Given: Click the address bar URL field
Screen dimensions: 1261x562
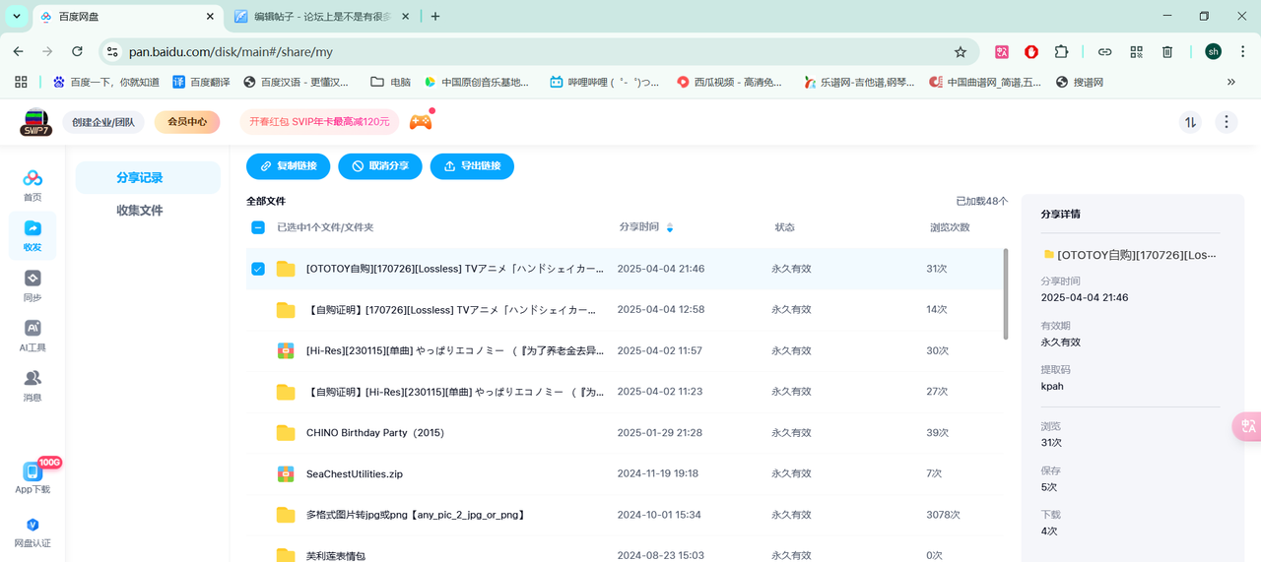Looking at the screenshot, I should pyautogui.click(x=537, y=51).
